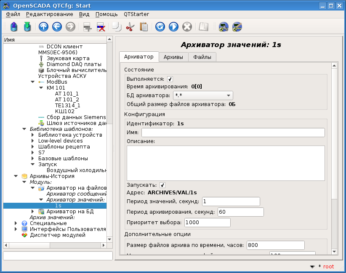Screen dimensions: 346x273
Task: Click the right panel vertical scrollbar
Action: click(334, 158)
